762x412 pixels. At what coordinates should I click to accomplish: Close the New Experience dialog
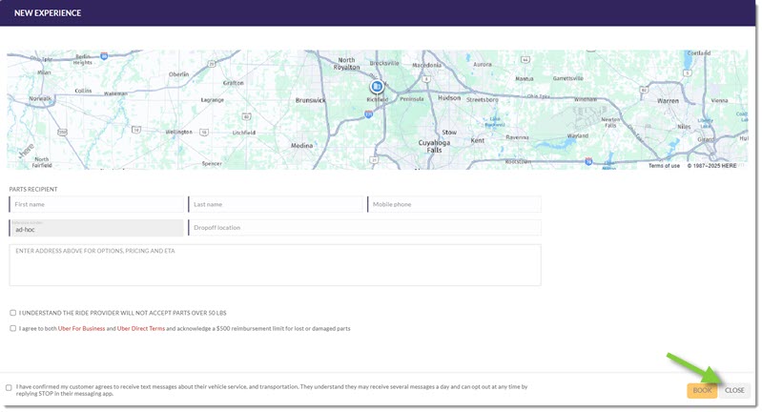(734, 391)
